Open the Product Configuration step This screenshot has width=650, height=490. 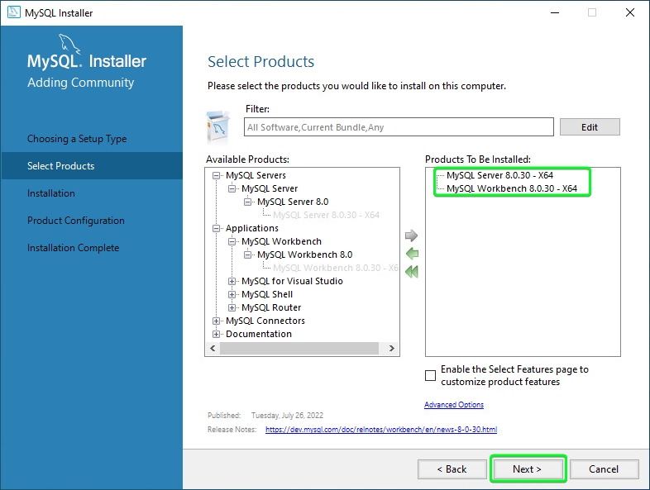pos(76,221)
